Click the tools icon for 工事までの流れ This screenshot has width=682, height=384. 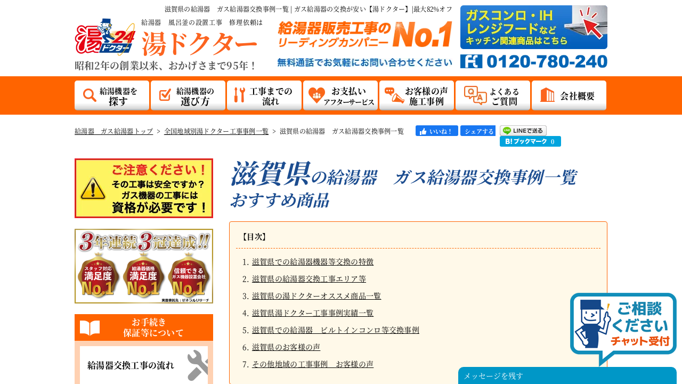pos(239,95)
